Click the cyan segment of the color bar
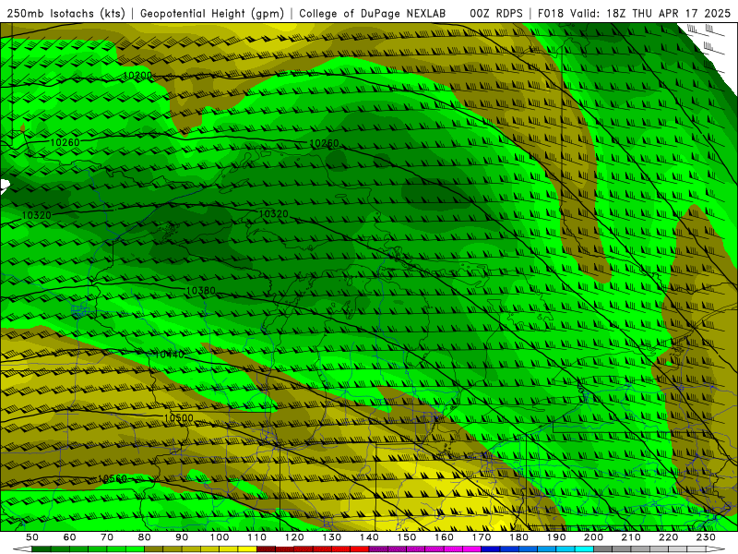 pos(584,549)
